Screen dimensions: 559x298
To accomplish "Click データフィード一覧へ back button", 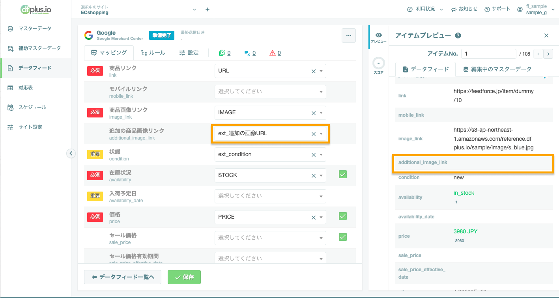I will pos(123,277).
